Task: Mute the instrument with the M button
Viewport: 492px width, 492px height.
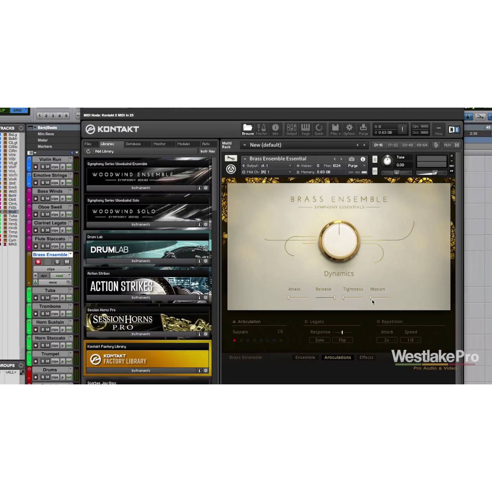Action: pyautogui.click(x=375, y=171)
